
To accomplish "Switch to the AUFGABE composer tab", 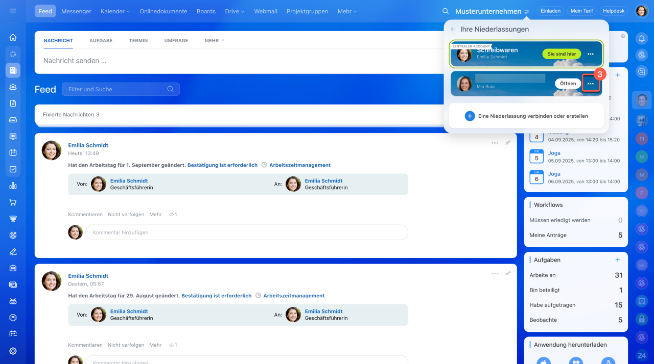I will tap(101, 41).
